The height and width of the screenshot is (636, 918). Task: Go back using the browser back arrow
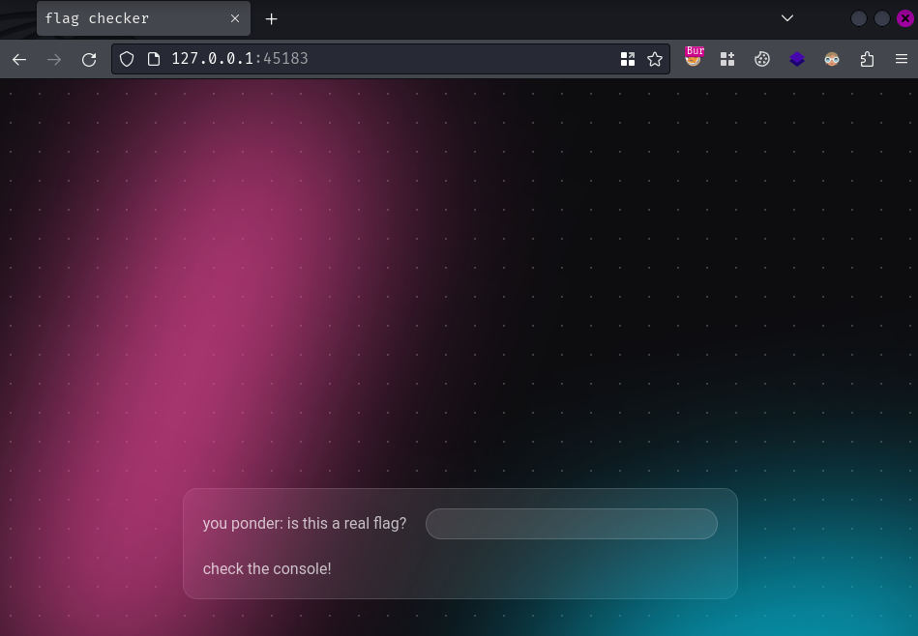(19, 59)
